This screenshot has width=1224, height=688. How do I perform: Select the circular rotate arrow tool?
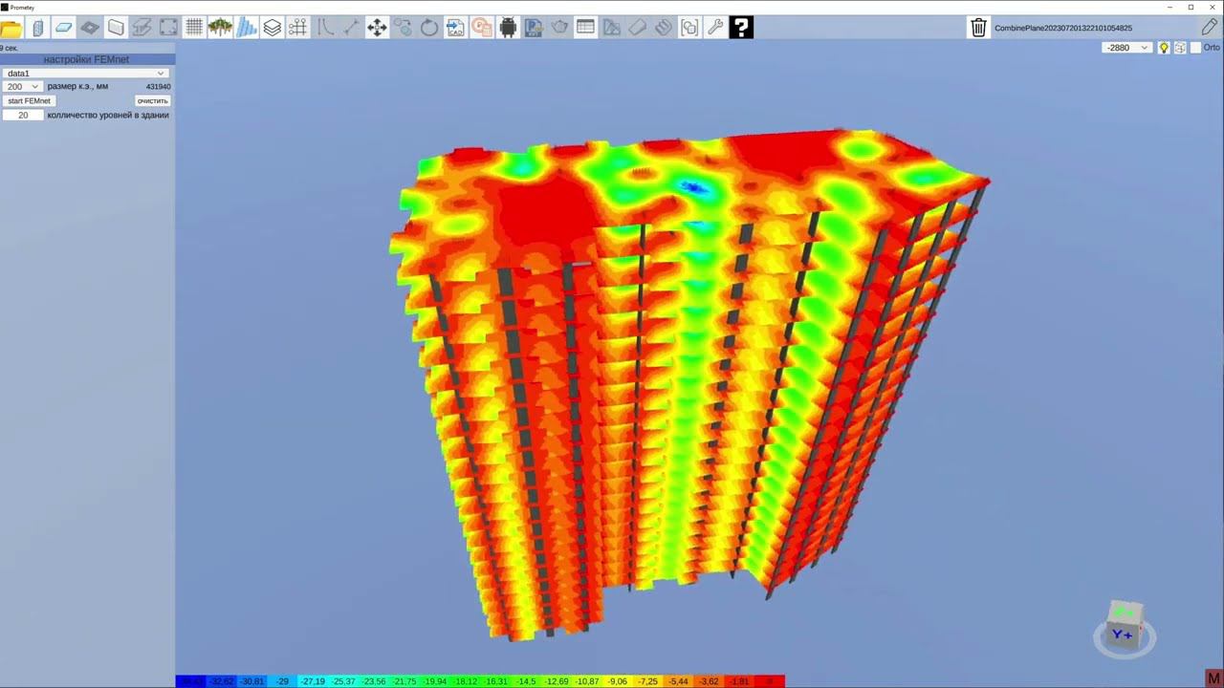coord(429,28)
